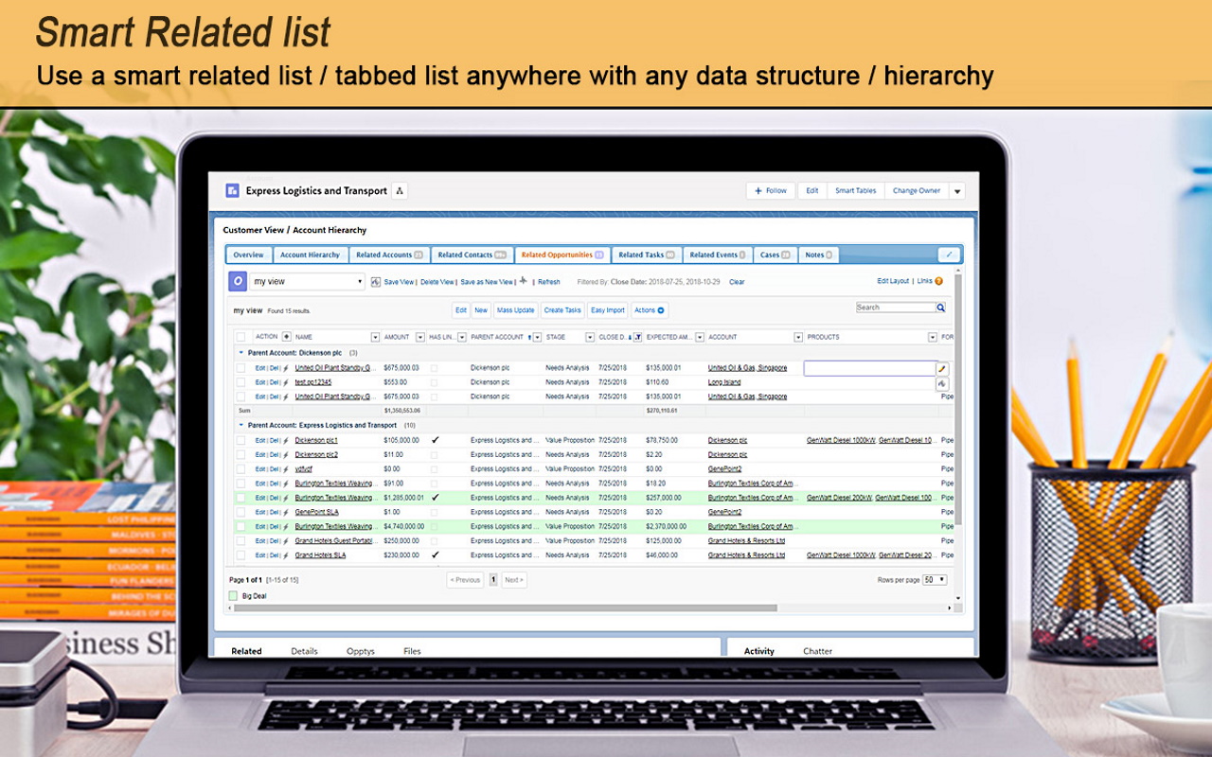1212x757 pixels.
Task: Toggle the select-all checkbox in the table header
Action: coord(241,337)
